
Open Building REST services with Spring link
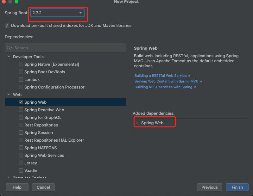163,87
